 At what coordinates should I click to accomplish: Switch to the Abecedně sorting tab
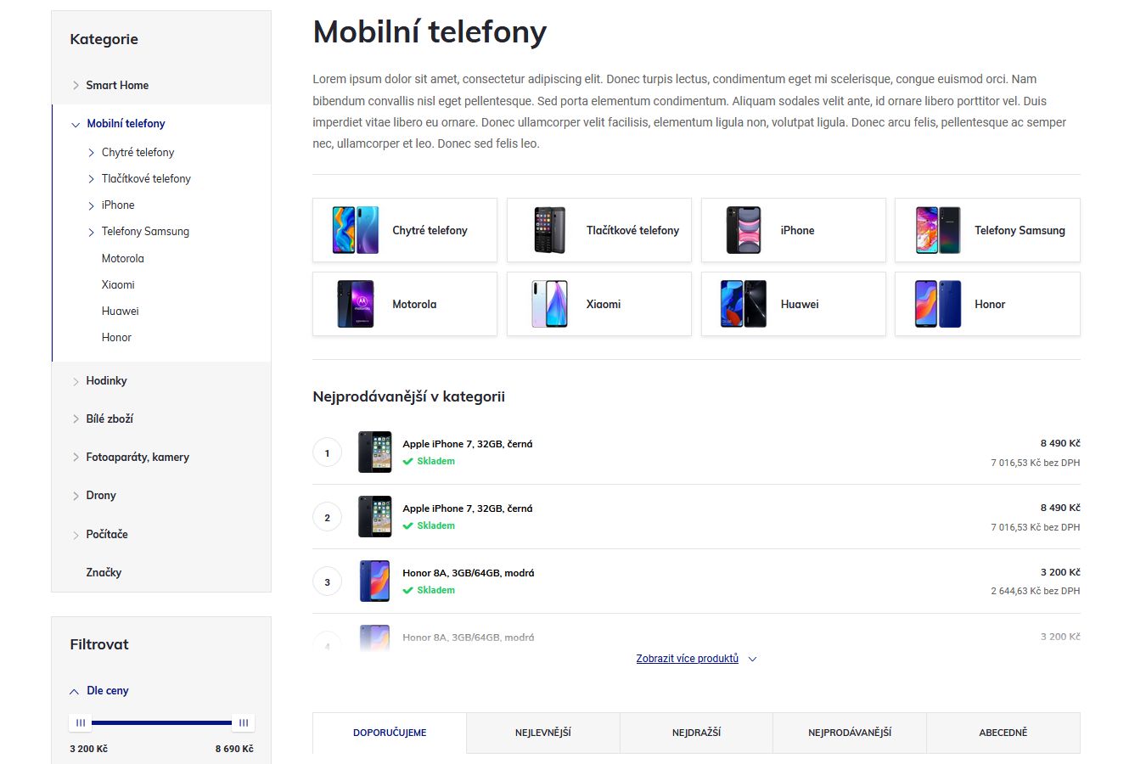(1003, 733)
